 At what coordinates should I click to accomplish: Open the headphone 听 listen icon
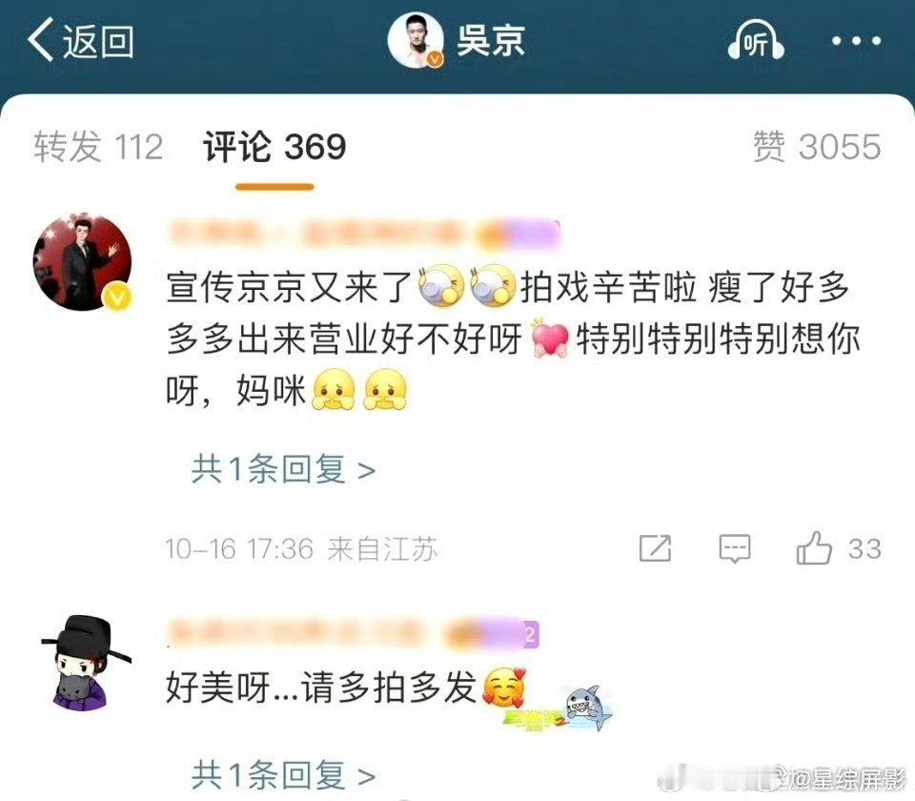(x=756, y=41)
